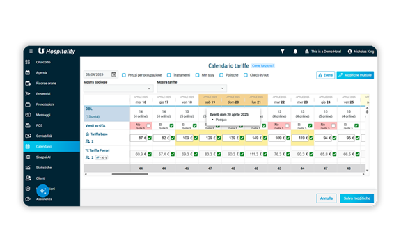Click the Salva modifiche button
The image size is (401, 252).
point(356,198)
